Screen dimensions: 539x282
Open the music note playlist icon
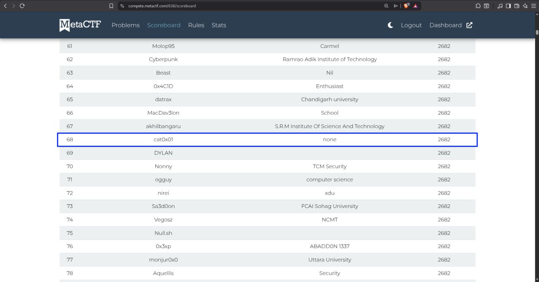pos(500,6)
